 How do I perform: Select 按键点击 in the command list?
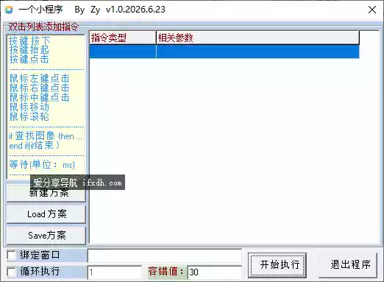point(29,59)
